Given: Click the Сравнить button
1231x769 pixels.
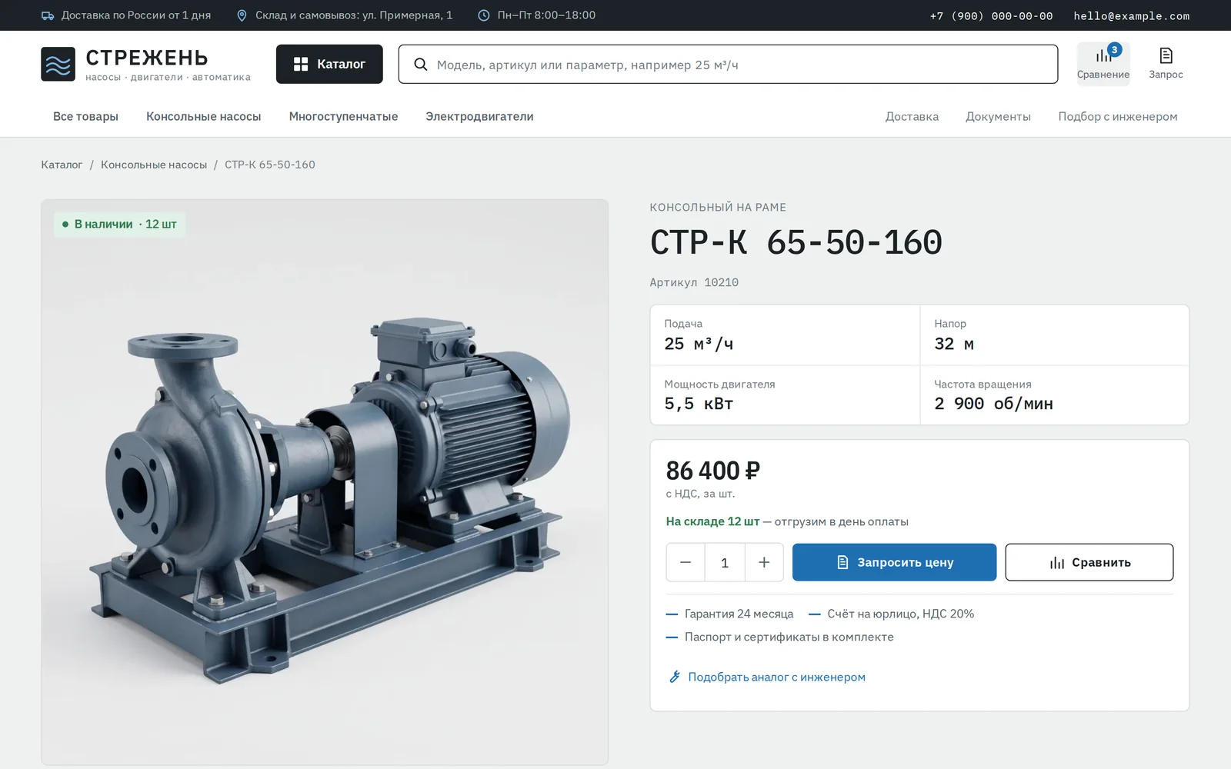Looking at the screenshot, I should [x=1089, y=562].
